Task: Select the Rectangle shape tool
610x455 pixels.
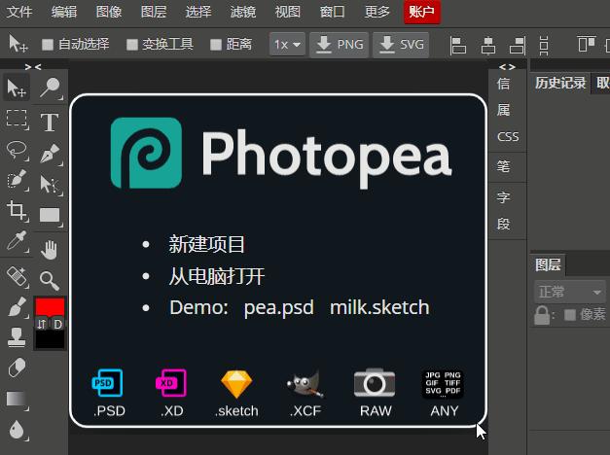Action: [x=50, y=215]
